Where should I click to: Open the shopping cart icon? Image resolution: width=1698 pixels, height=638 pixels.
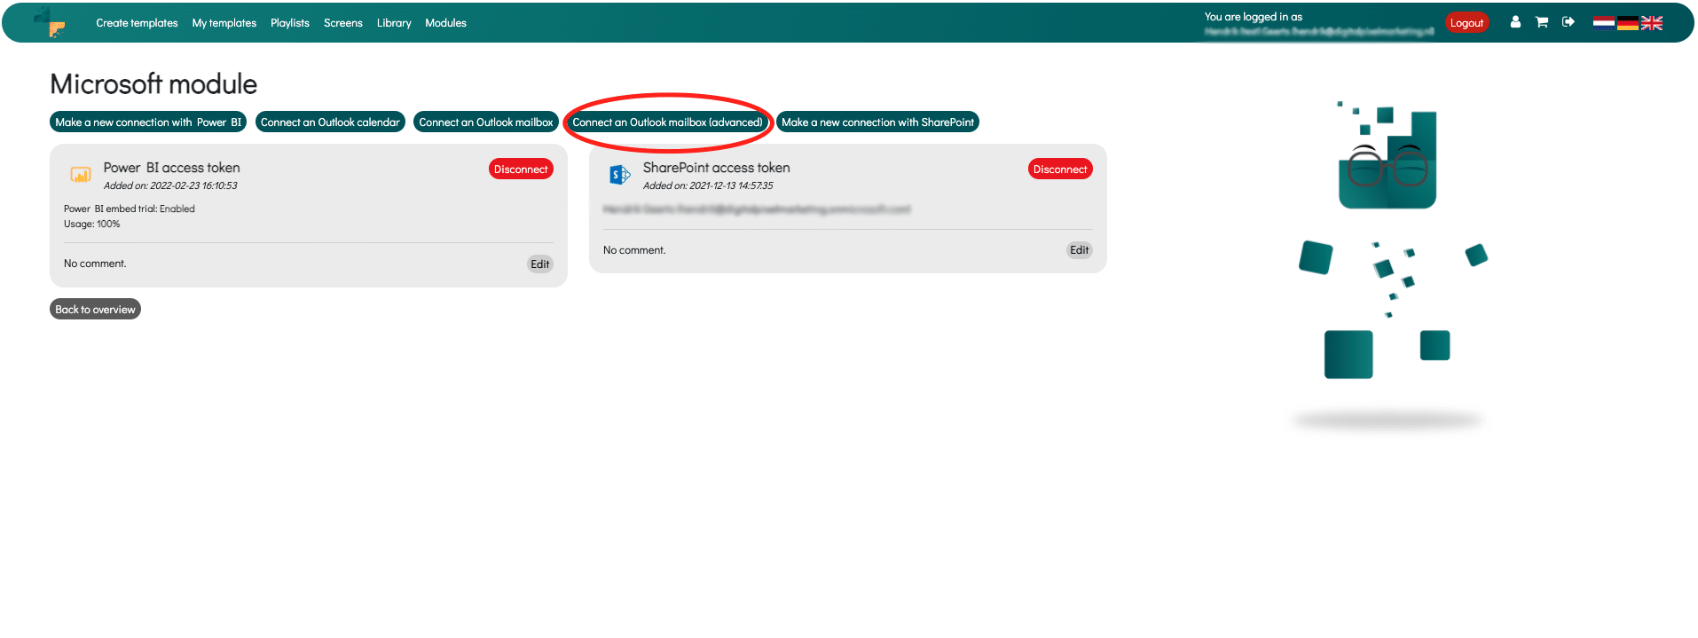pyautogui.click(x=1542, y=22)
